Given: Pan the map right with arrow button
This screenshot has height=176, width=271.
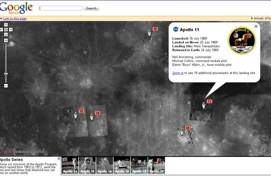Looking at the screenshot, I should pos(11,30).
